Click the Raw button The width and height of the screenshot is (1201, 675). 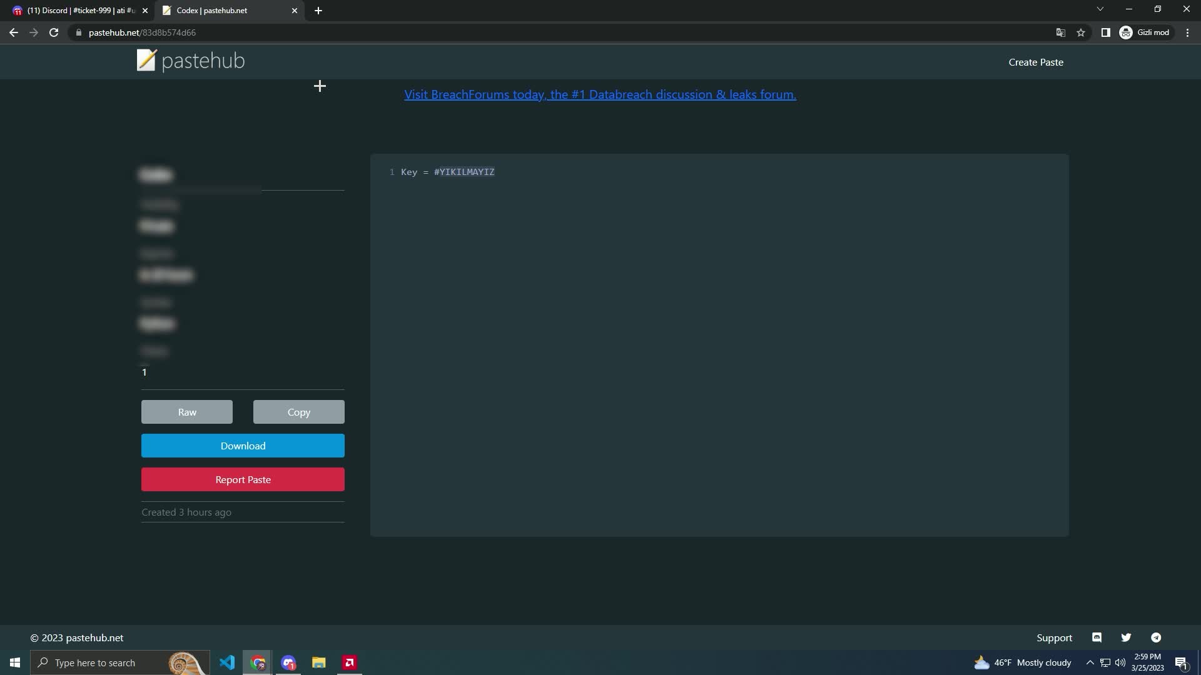click(186, 412)
